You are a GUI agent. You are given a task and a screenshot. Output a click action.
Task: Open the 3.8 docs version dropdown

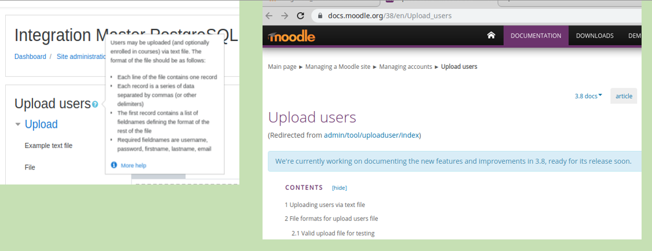coord(588,96)
